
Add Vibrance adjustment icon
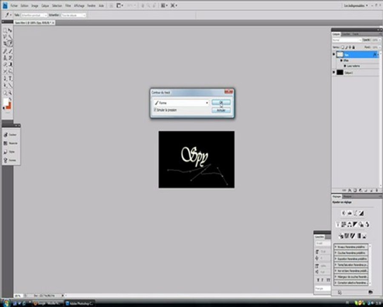click(338, 225)
